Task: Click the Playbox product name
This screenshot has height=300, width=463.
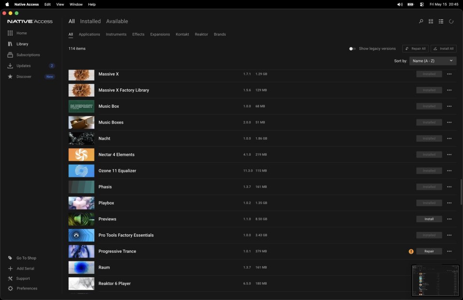Action: [x=106, y=203]
